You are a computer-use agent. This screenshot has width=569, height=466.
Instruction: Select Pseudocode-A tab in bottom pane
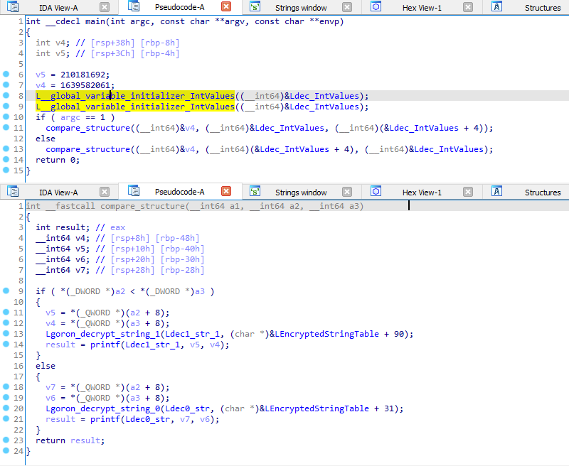click(180, 192)
